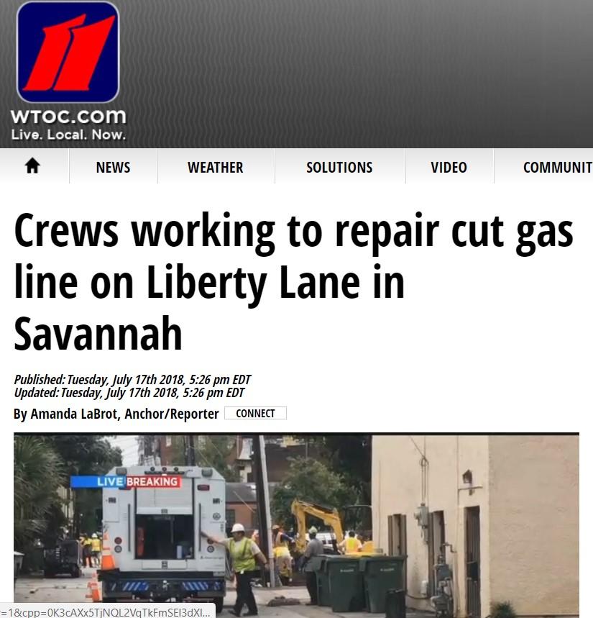Image resolution: width=593 pixels, height=618 pixels.
Task: Open the News menu
Action: pyautogui.click(x=113, y=168)
